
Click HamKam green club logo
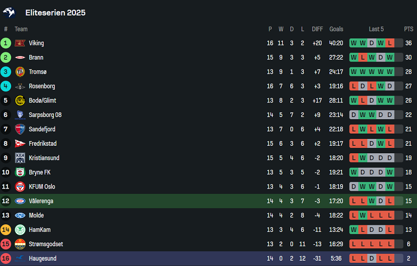click(x=20, y=230)
